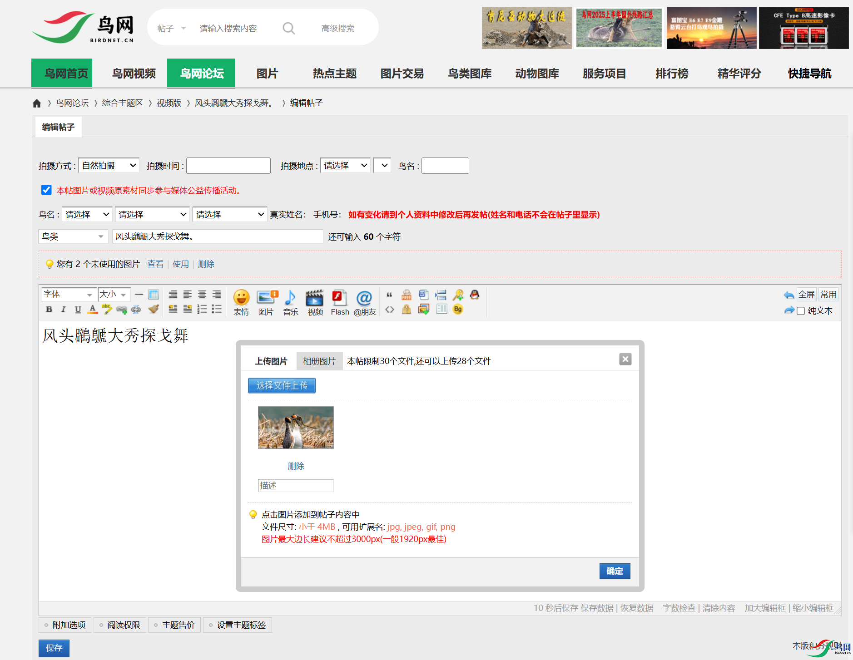Remove link with the unlink icon
The height and width of the screenshot is (660, 853).
point(136,310)
